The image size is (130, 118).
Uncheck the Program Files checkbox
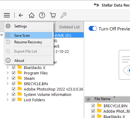click(13, 73)
